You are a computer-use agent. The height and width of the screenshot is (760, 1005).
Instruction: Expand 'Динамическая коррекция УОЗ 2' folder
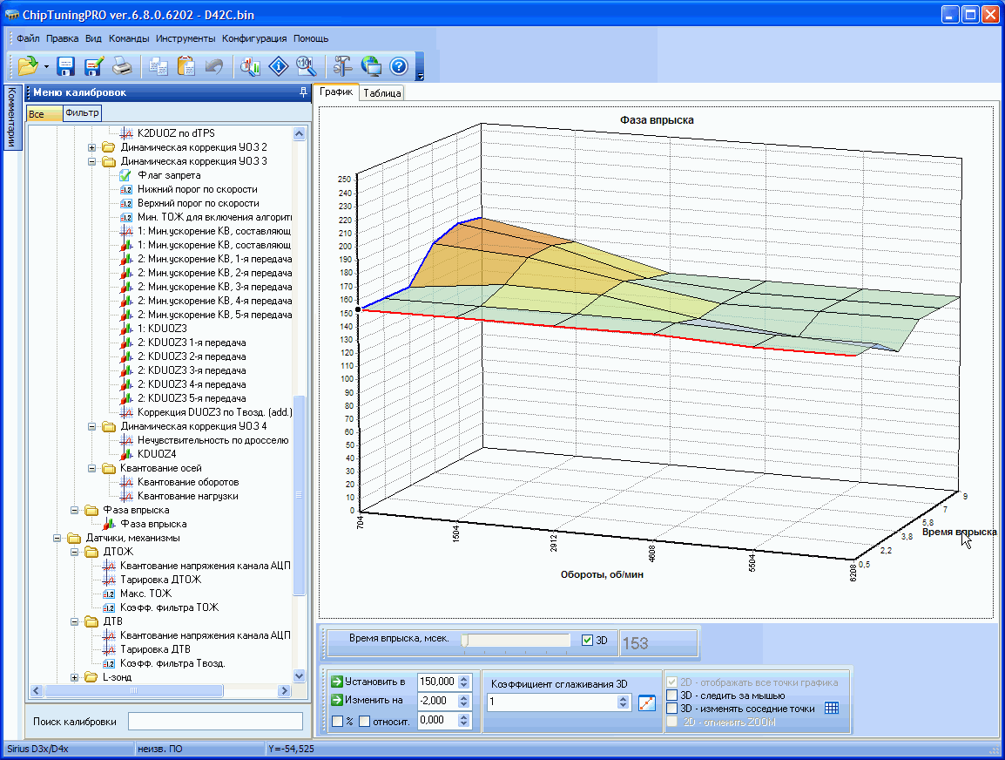[92, 147]
